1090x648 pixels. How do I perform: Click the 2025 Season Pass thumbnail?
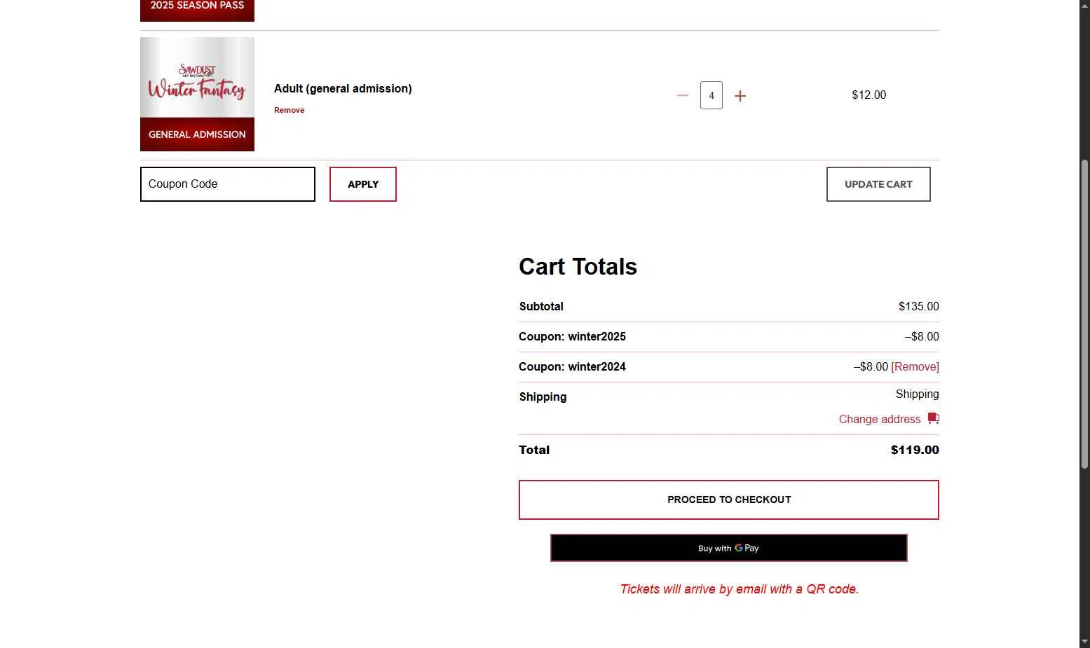tap(197, 11)
